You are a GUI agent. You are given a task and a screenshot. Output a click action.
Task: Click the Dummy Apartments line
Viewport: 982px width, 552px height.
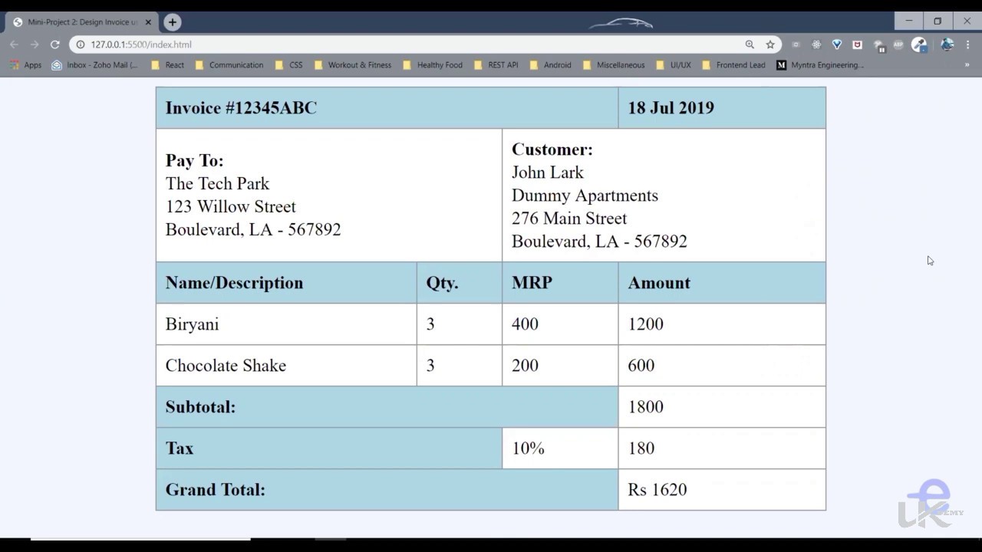(x=585, y=195)
